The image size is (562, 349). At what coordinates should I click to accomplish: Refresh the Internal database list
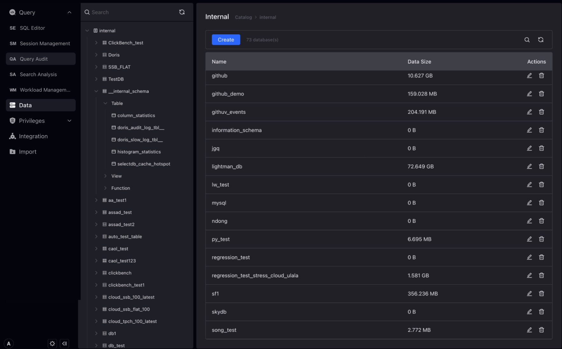tap(541, 40)
